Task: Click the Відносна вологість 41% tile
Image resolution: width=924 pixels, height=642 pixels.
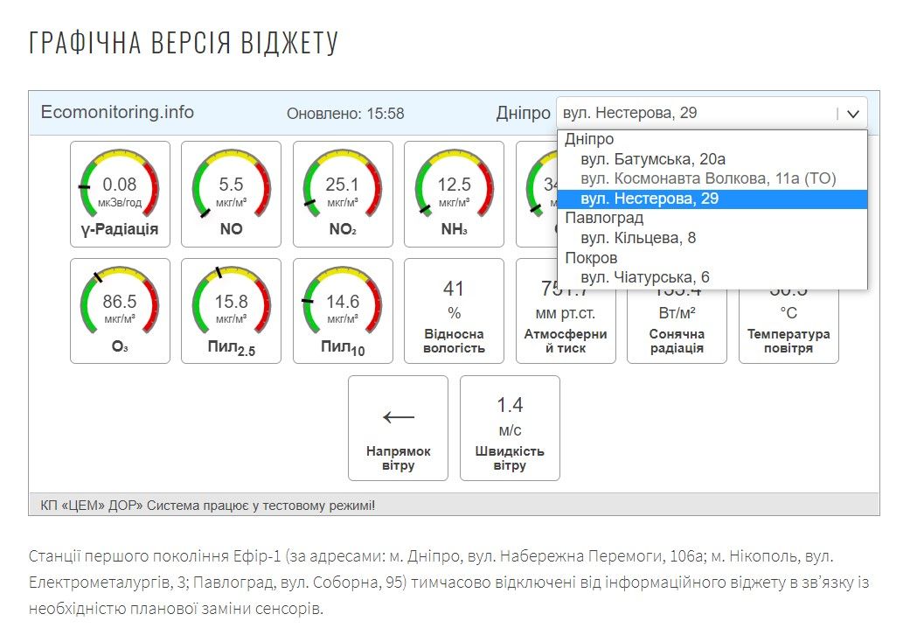Action: (x=454, y=311)
